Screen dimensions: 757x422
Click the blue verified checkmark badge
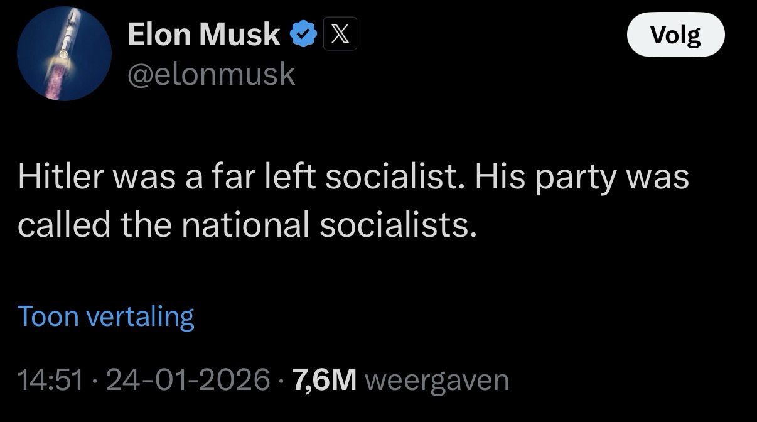coord(303,35)
